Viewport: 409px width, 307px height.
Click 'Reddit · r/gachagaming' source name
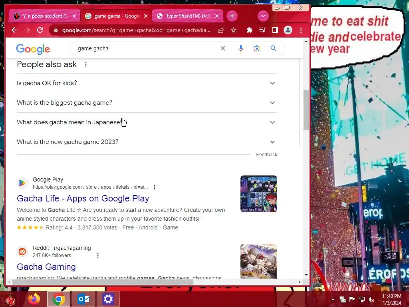pos(62,248)
